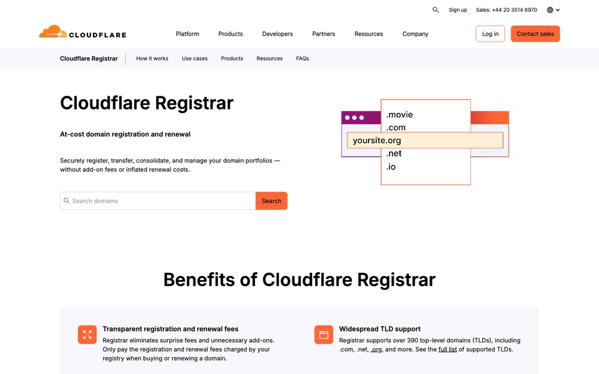Open the Developers menu
The image size is (599, 374).
point(277,34)
